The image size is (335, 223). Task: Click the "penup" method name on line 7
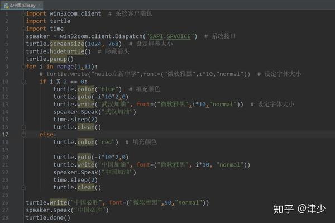[58, 59]
